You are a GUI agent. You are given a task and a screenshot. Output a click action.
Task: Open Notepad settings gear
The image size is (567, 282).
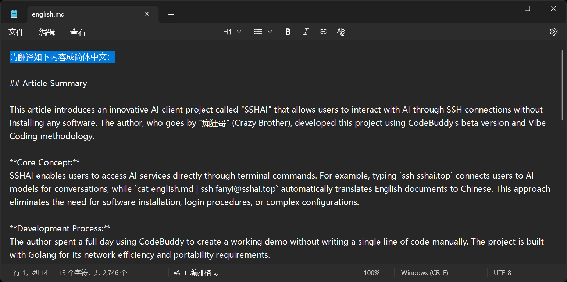point(554,32)
